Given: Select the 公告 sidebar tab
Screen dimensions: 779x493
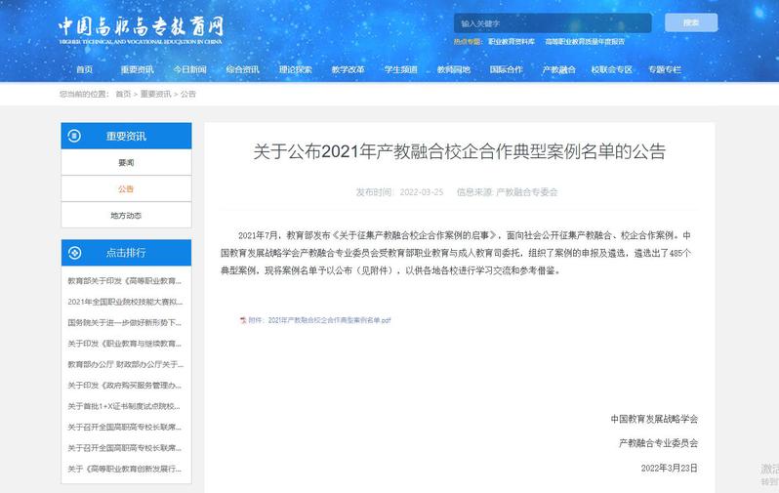Looking at the screenshot, I should click(126, 188).
